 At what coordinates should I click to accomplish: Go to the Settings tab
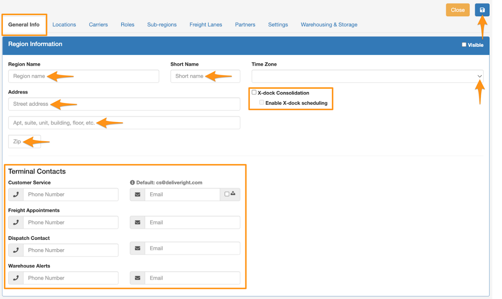click(278, 24)
